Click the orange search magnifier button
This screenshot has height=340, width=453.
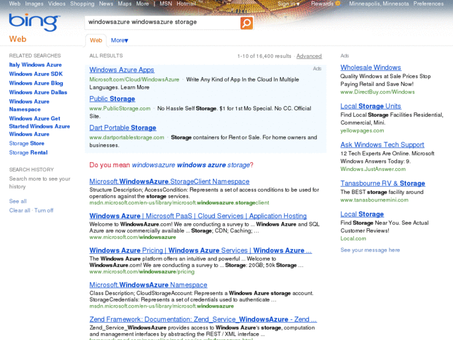coord(246,23)
